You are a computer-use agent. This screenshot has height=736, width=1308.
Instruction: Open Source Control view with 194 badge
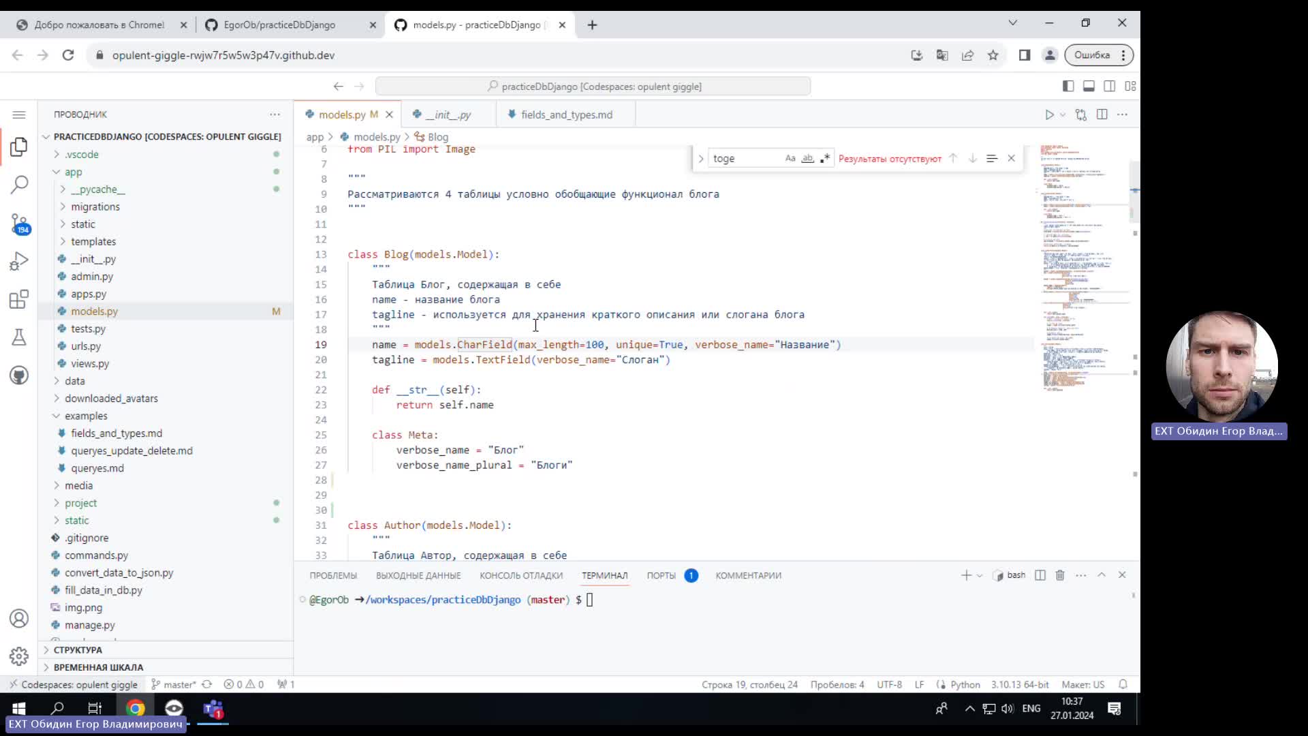pos(19,224)
